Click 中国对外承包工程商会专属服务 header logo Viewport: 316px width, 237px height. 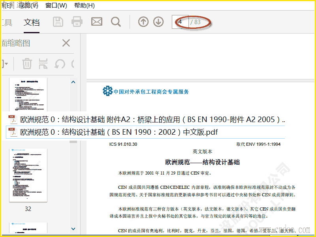(x=146, y=91)
